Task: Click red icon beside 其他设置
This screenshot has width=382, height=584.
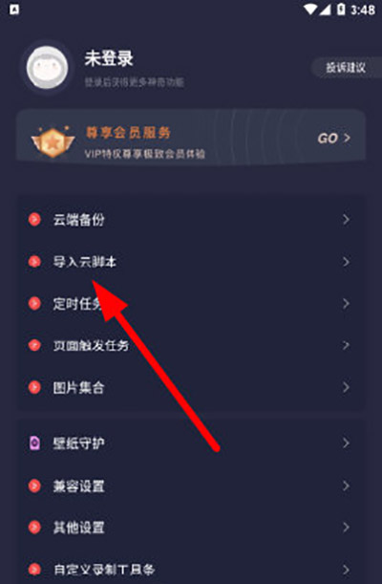Action: click(34, 528)
